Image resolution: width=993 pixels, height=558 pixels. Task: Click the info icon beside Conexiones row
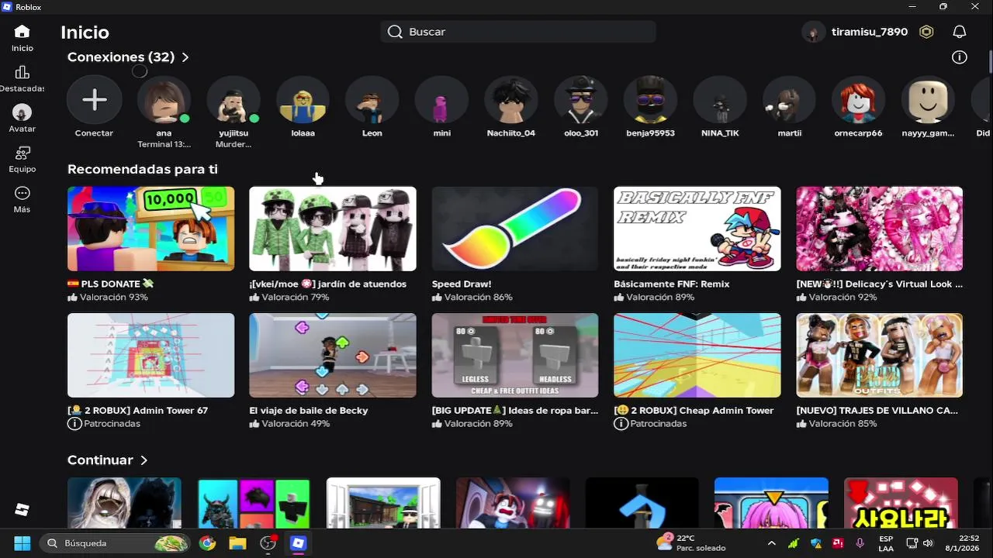(960, 57)
